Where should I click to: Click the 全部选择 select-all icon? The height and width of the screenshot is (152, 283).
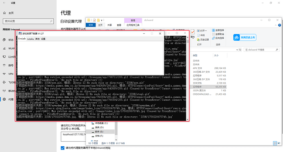click(x=214, y=30)
